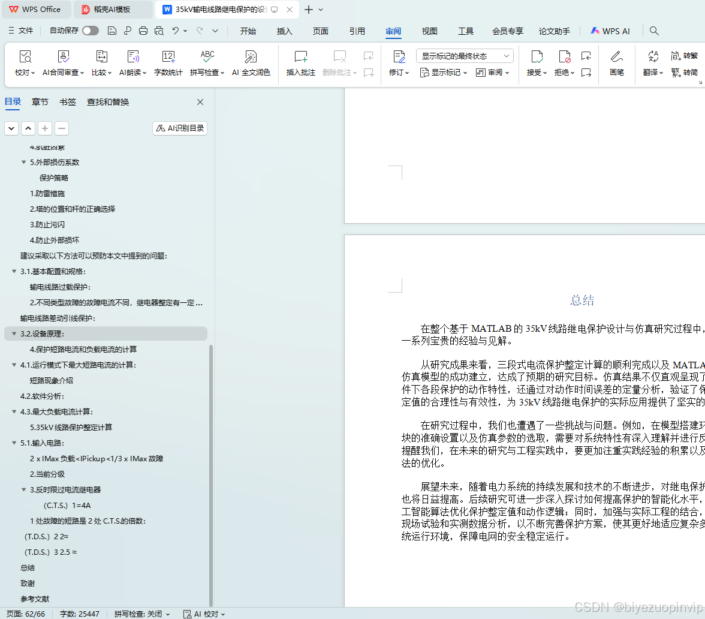
Task: Collapse the 3.2.设备原理 outline node
Action: click(x=14, y=333)
